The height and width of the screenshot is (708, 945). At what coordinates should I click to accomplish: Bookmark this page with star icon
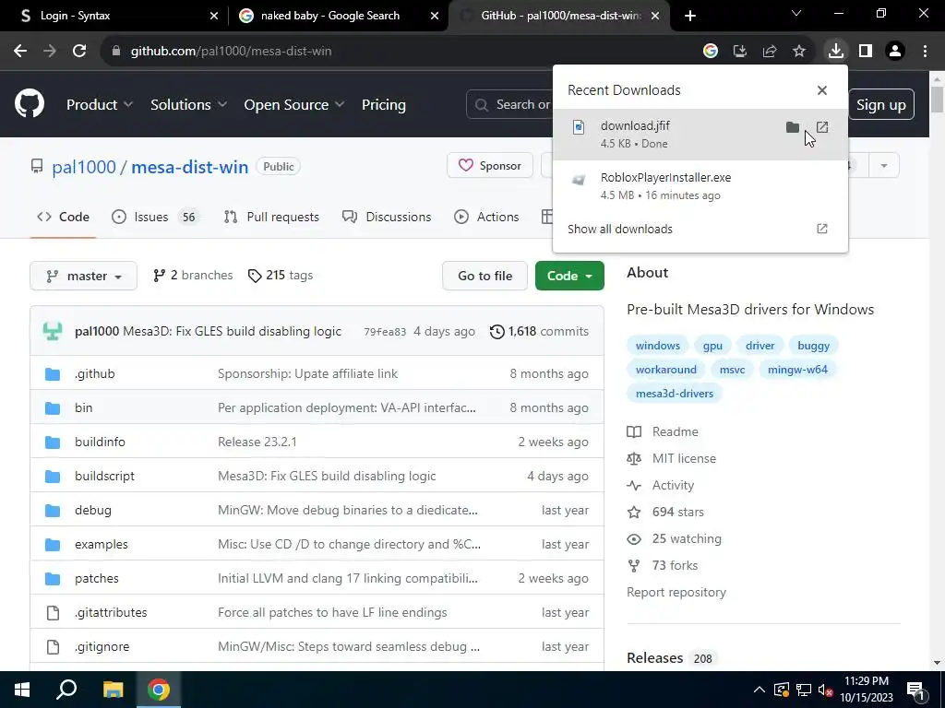tap(799, 52)
